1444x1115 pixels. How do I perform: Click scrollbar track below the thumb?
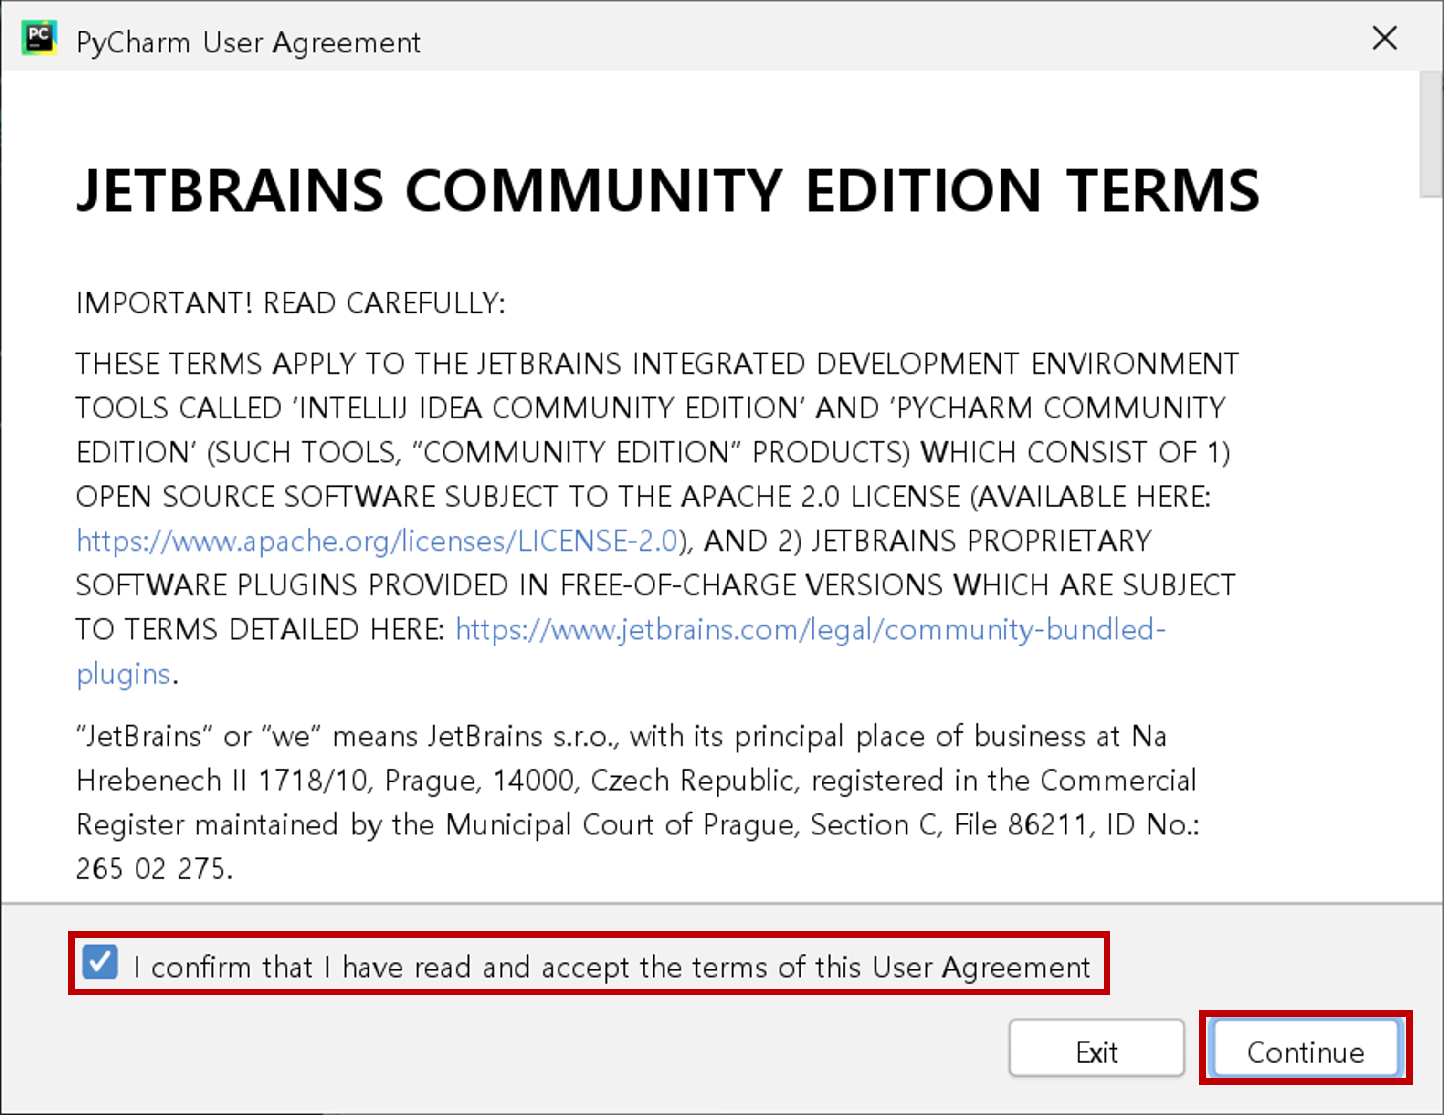pyautogui.click(x=1430, y=529)
